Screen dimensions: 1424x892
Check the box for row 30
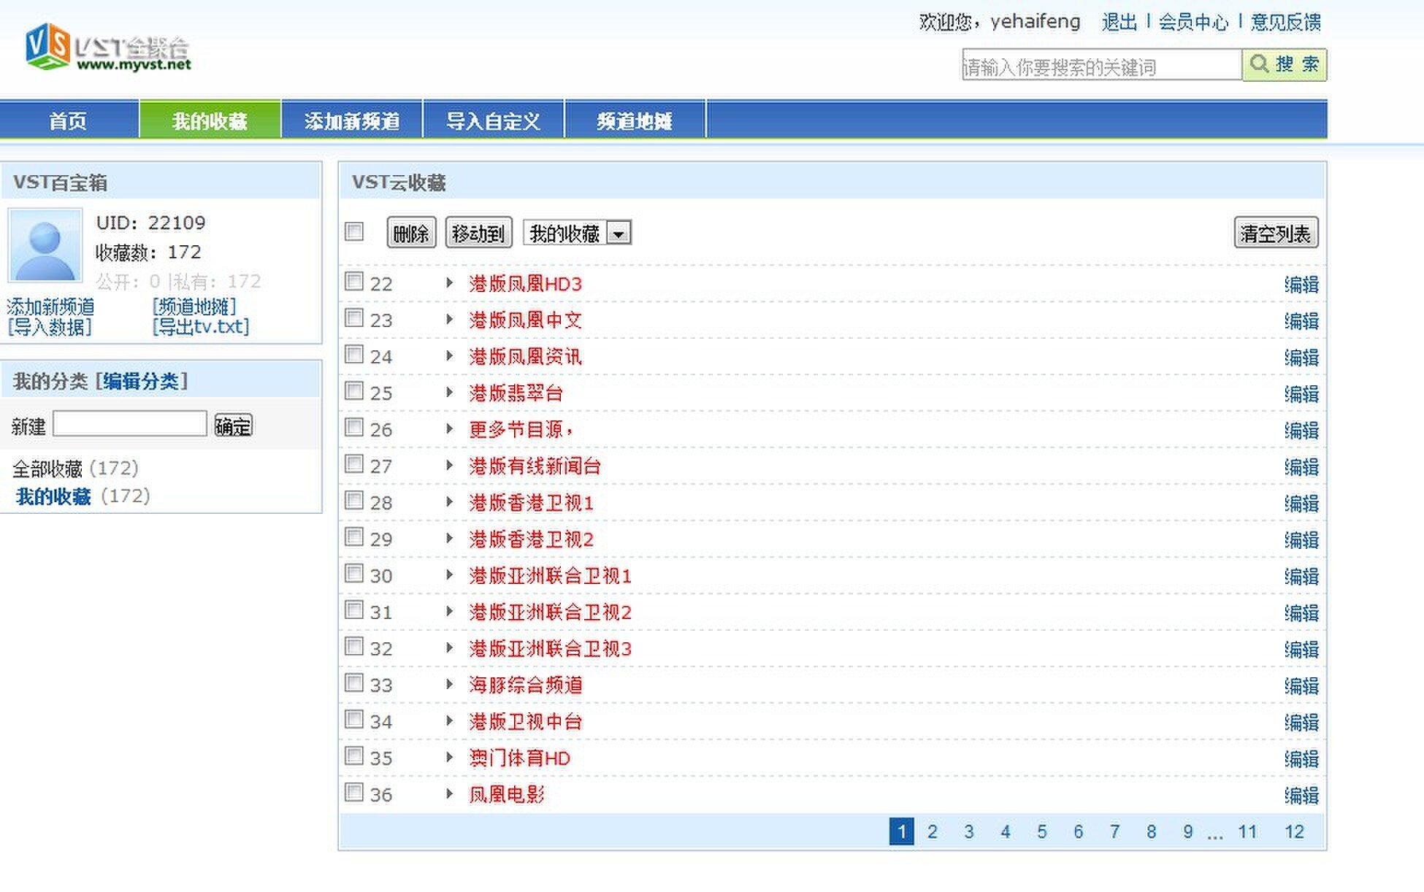pos(354,573)
